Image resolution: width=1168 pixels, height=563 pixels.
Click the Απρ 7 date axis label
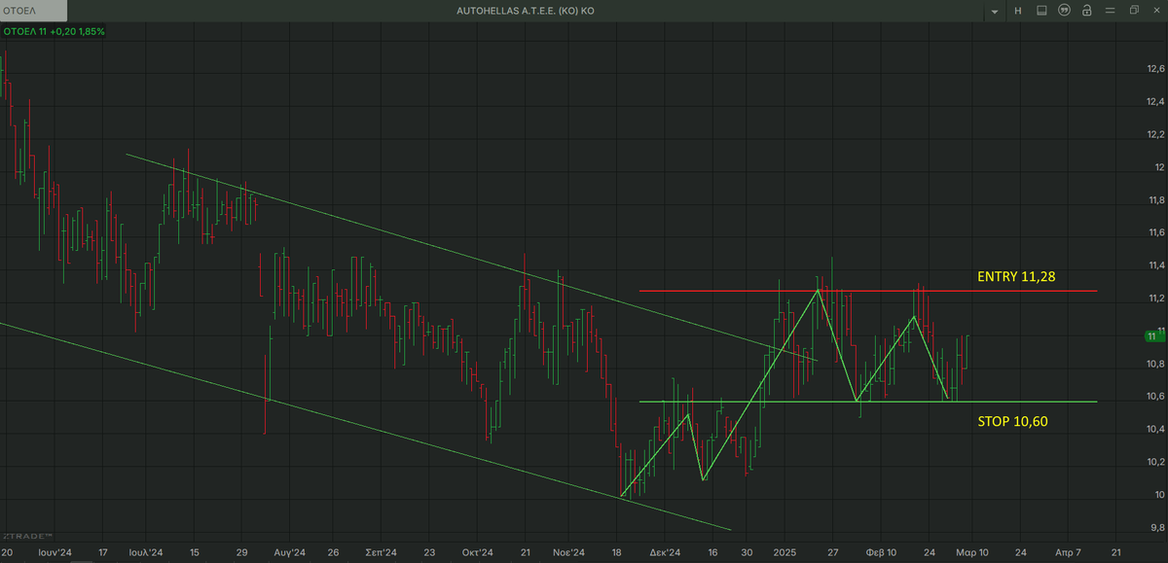pyautogui.click(x=1068, y=551)
